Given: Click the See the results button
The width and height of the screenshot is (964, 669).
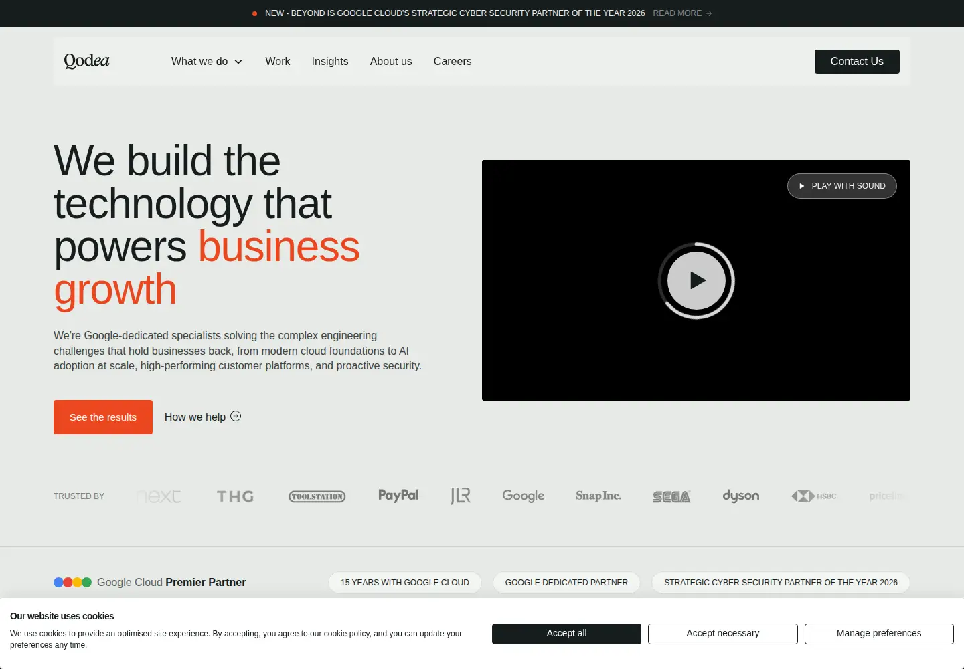Looking at the screenshot, I should [x=103, y=417].
